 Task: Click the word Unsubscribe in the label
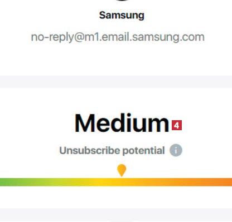tap(90, 150)
